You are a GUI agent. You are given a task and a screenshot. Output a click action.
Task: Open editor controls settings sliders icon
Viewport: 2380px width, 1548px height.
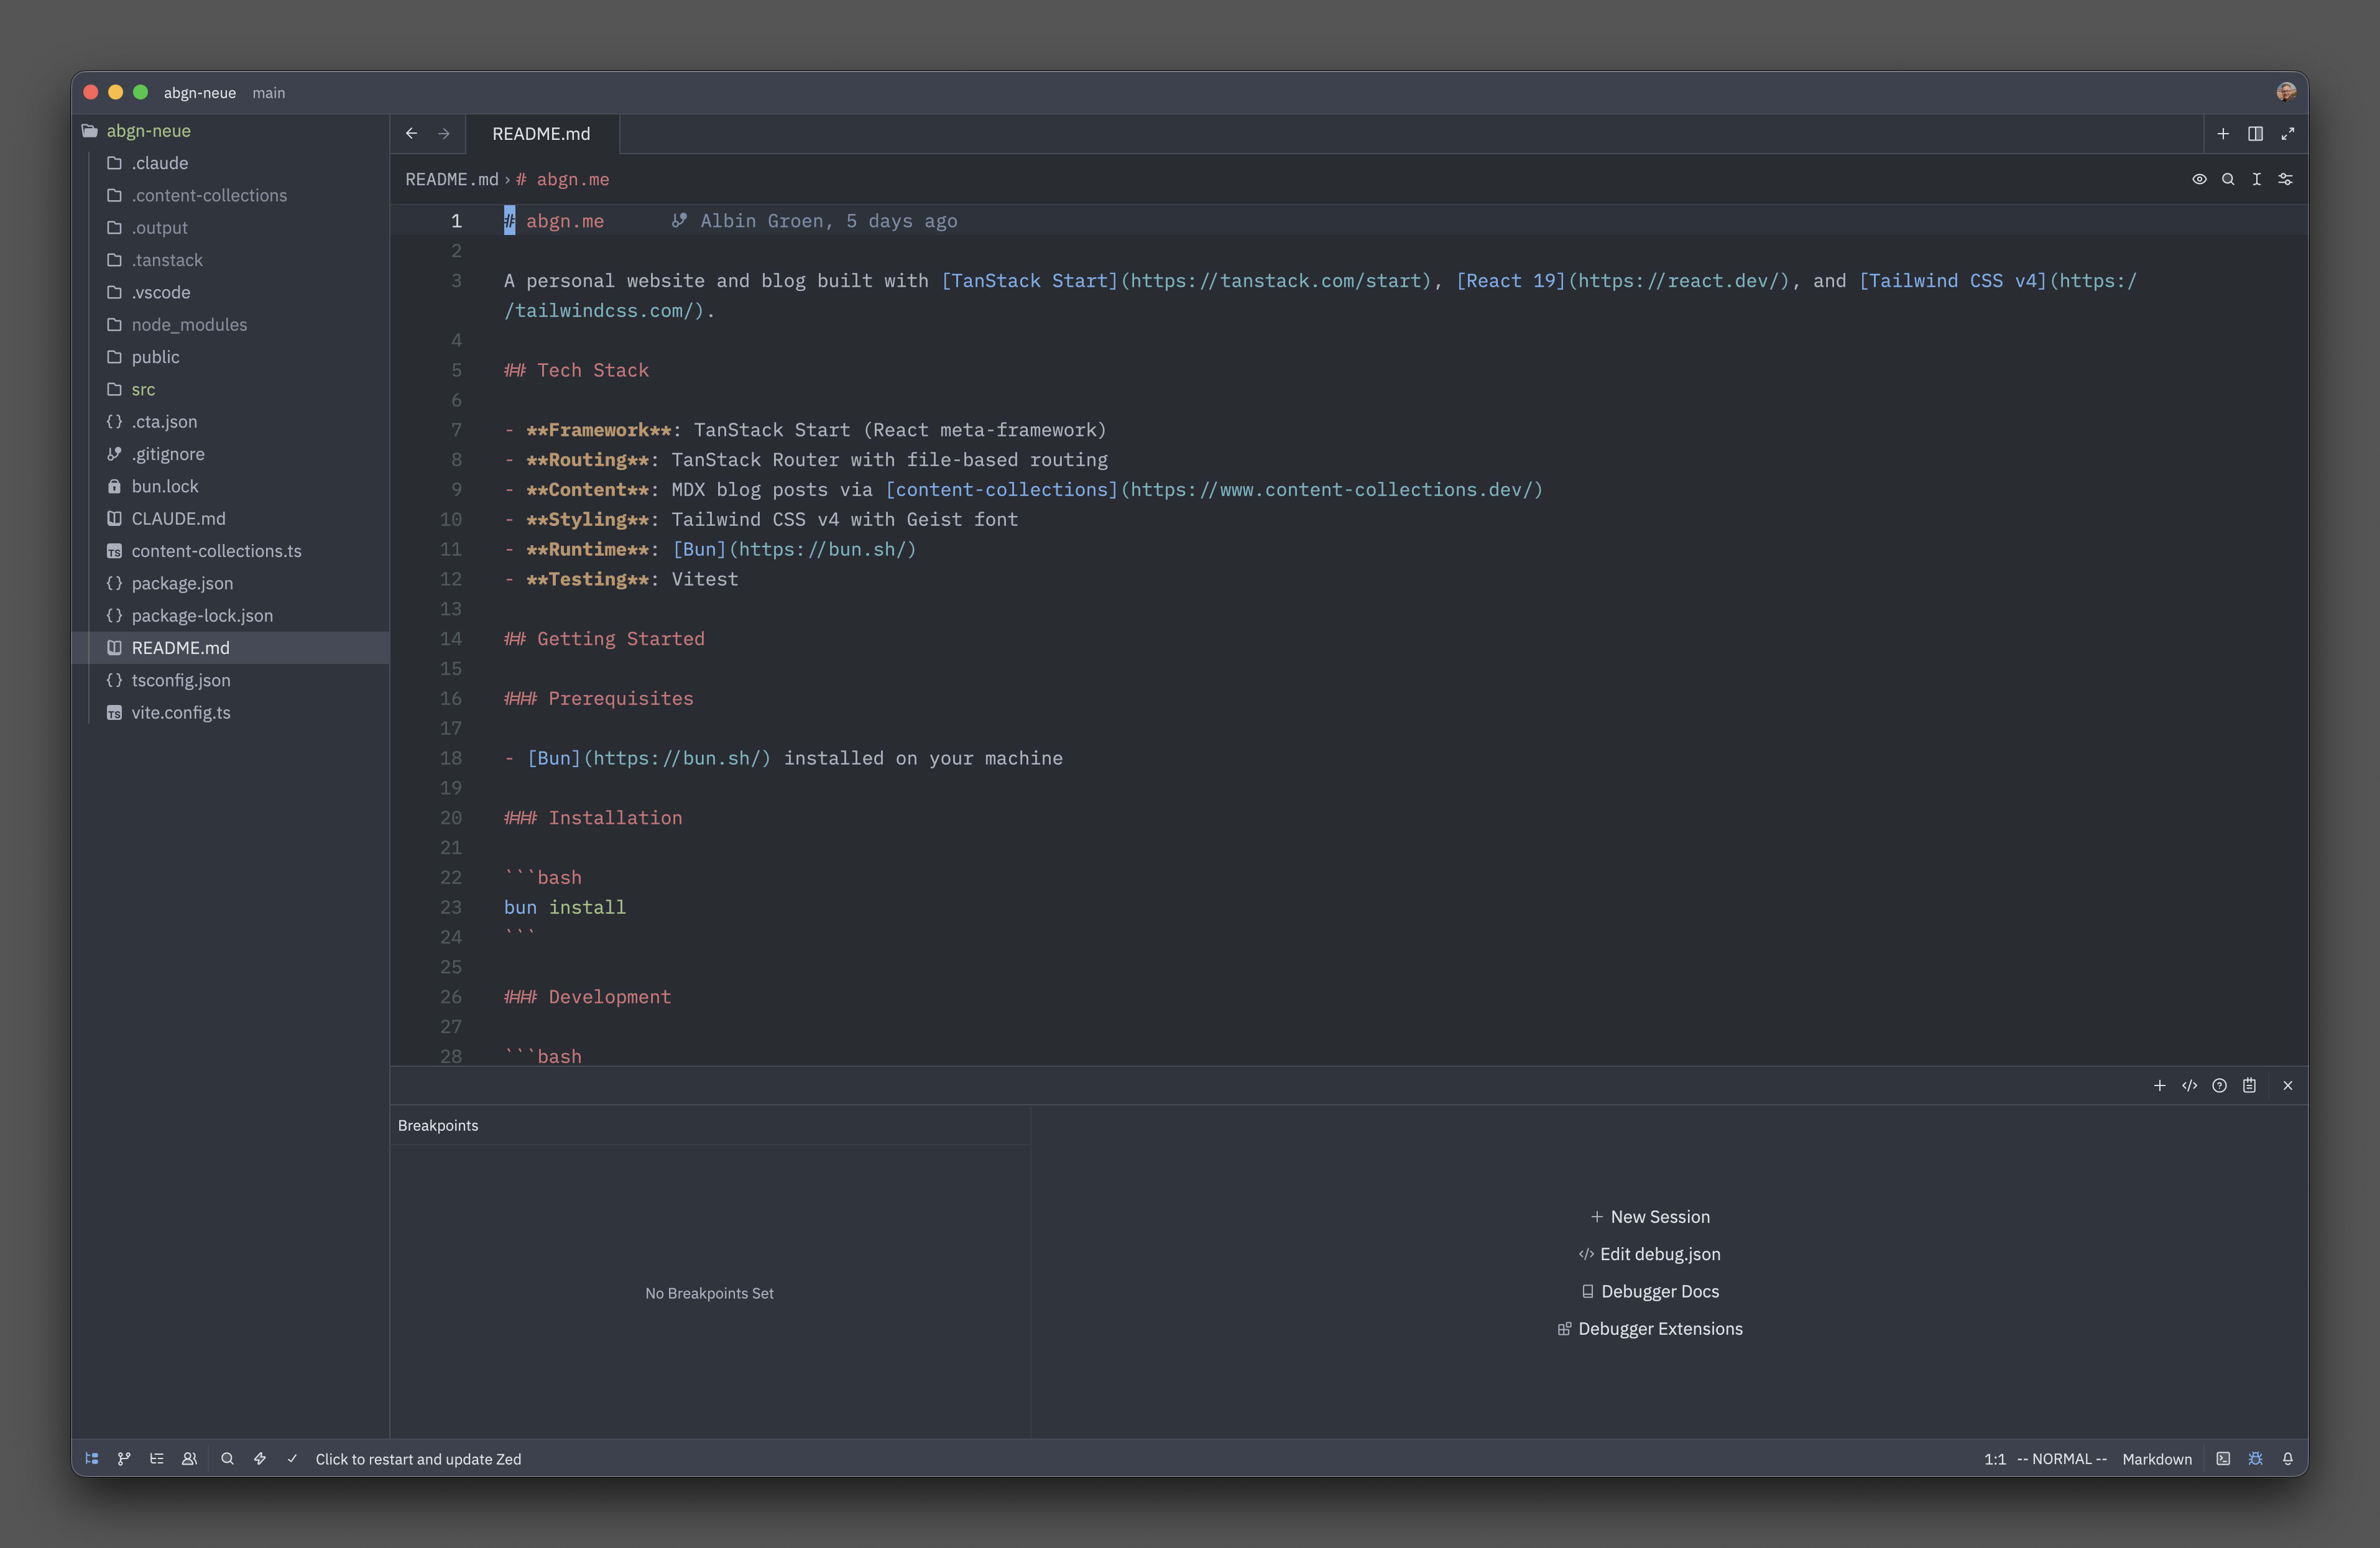pyautogui.click(x=2285, y=179)
